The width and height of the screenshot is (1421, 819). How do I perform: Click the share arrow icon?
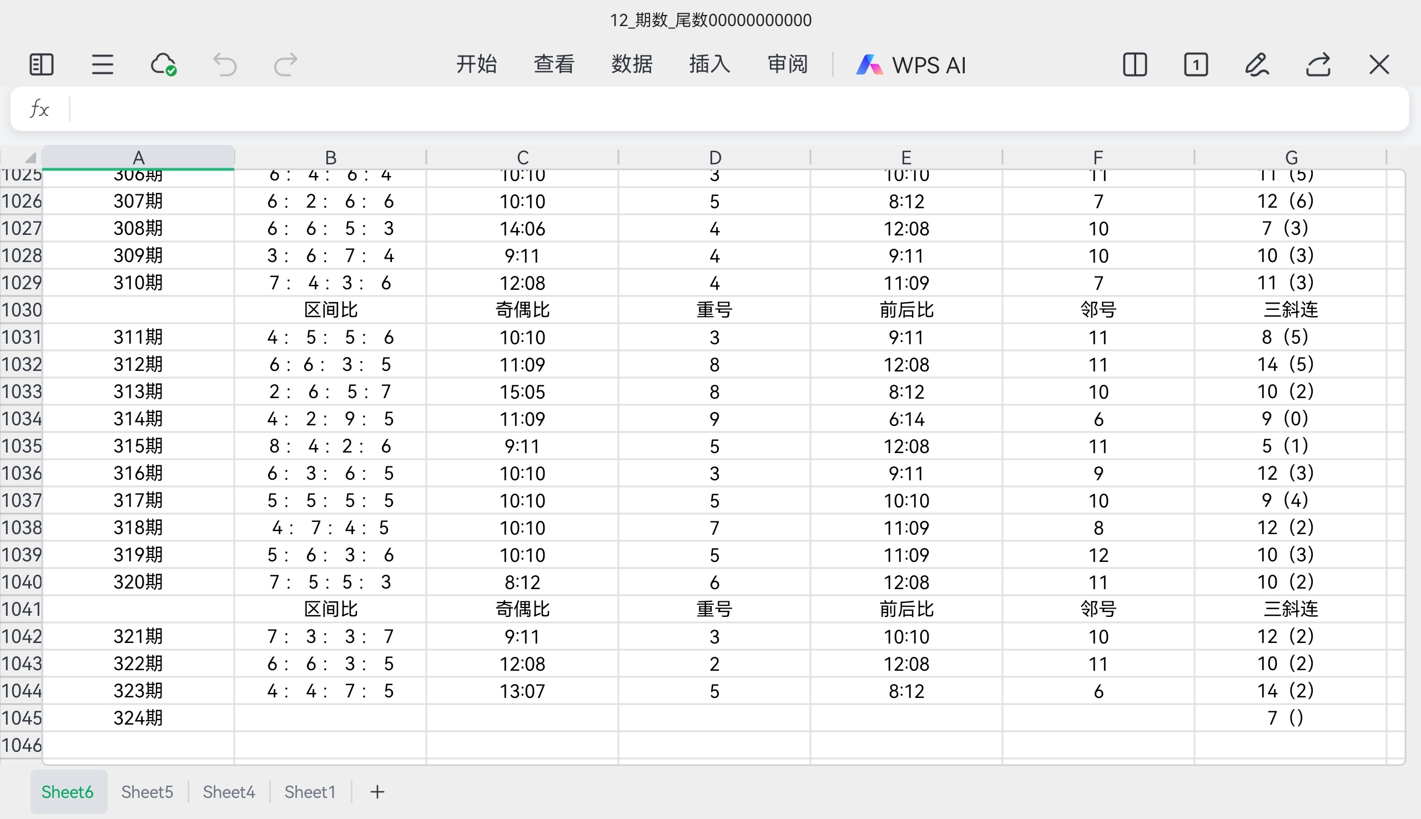coord(1318,65)
